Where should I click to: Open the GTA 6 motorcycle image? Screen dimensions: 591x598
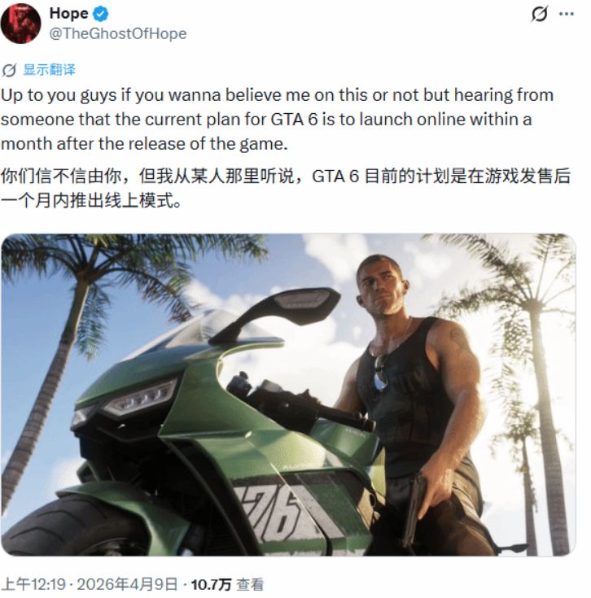tap(288, 395)
